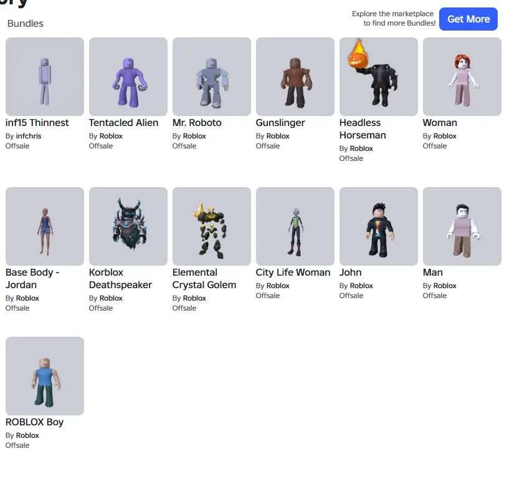Open Roblox creator link under Gunslinger
The image size is (527, 479).
click(x=278, y=136)
